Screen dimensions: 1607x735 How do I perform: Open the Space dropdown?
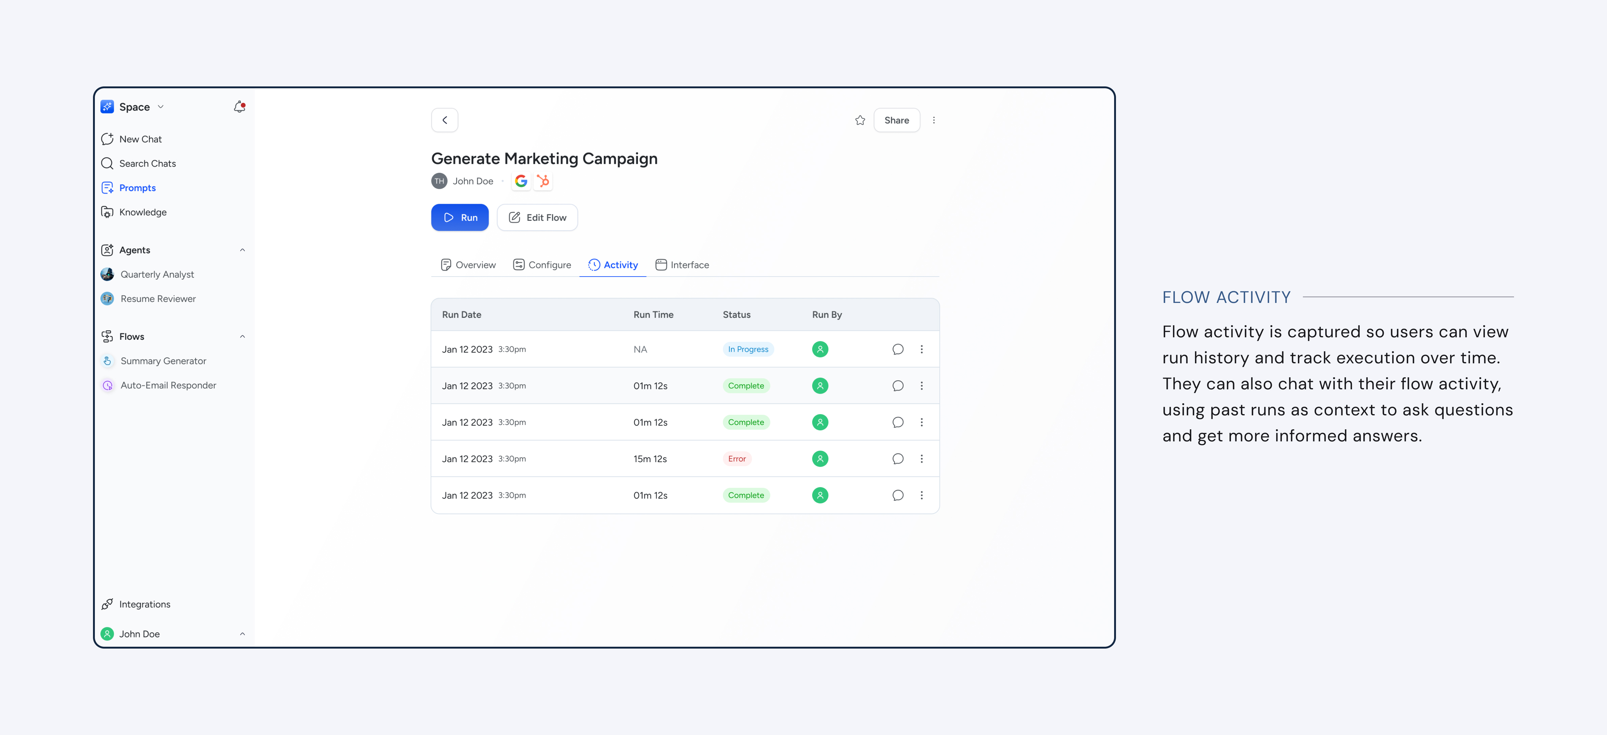pos(161,107)
